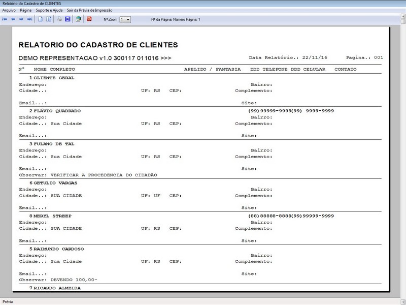Image resolution: width=406 pixels, height=305 pixels.
Task: Click the report title heading
Action: coord(98,45)
